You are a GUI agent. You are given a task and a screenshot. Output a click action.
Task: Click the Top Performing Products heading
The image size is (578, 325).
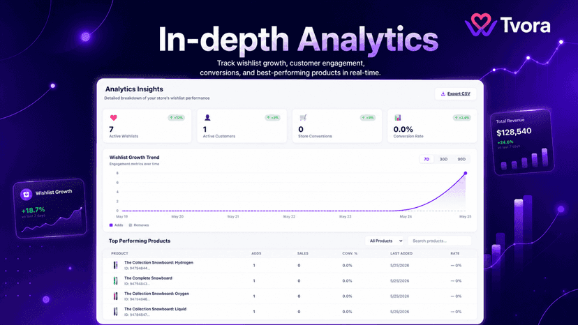tap(140, 241)
